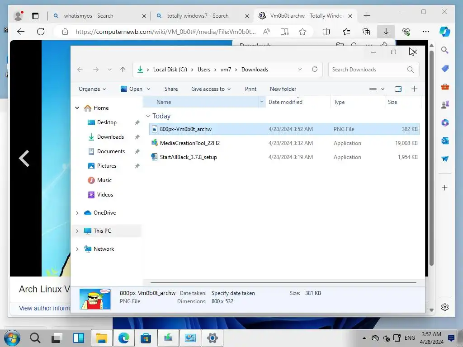Open Edge Downloads toolbar icon
Image resolution: width=463 pixels, height=347 pixels.
(386, 32)
